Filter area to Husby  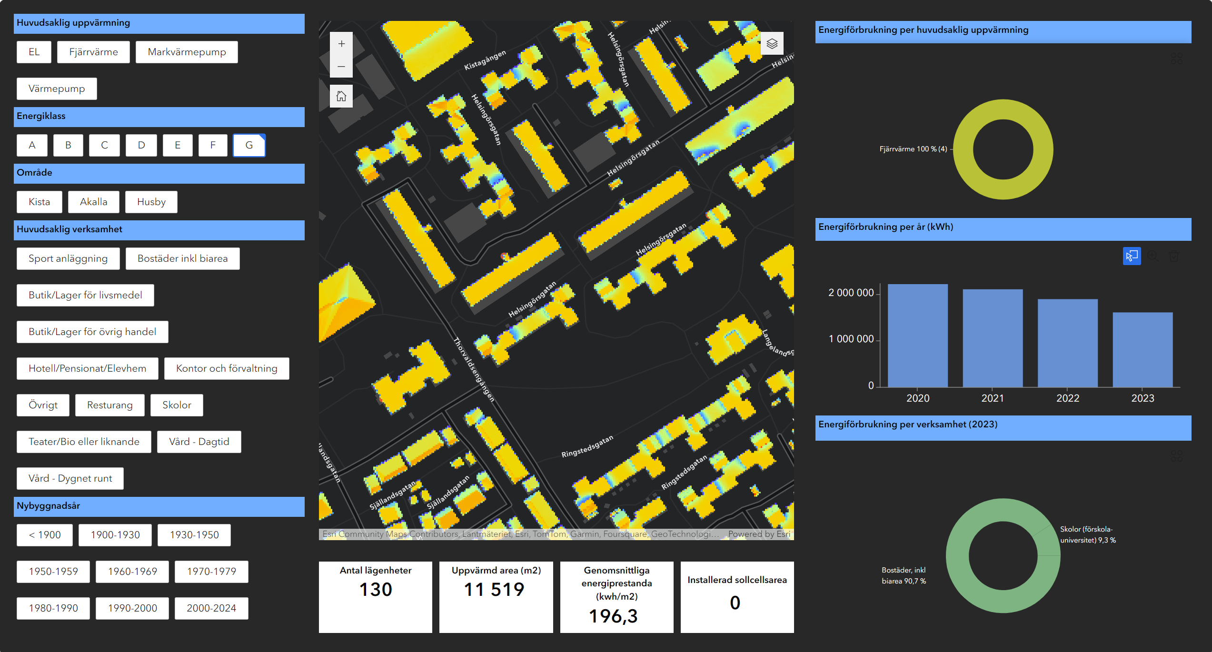(151, 202)
